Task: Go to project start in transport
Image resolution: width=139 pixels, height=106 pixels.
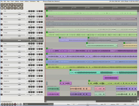Action: [x=2, y=104]
